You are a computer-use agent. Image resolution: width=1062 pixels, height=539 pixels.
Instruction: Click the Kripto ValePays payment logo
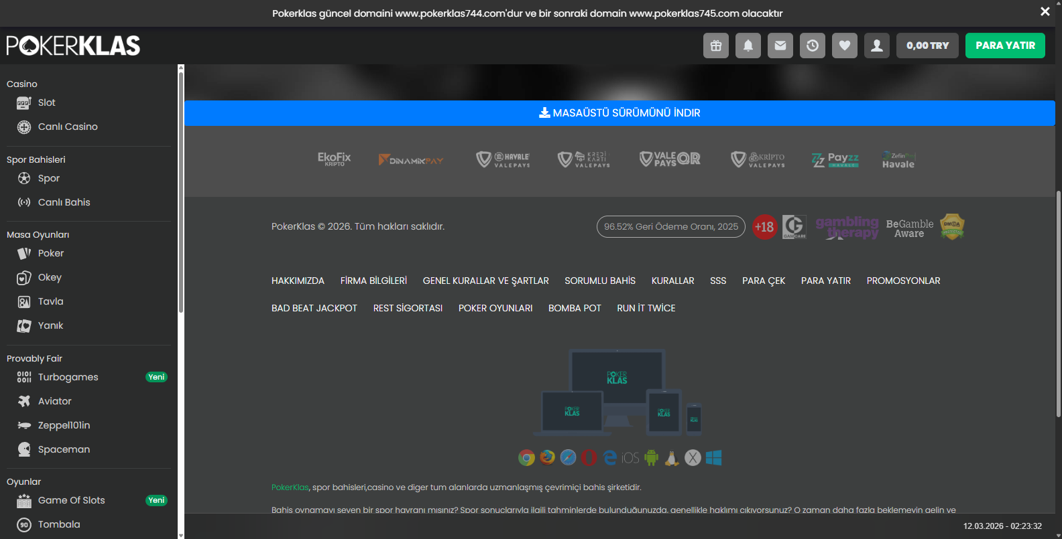click(758, 159)
